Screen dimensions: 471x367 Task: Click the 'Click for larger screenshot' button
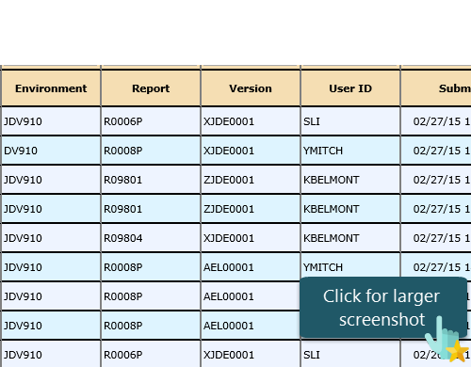[383, 308]
